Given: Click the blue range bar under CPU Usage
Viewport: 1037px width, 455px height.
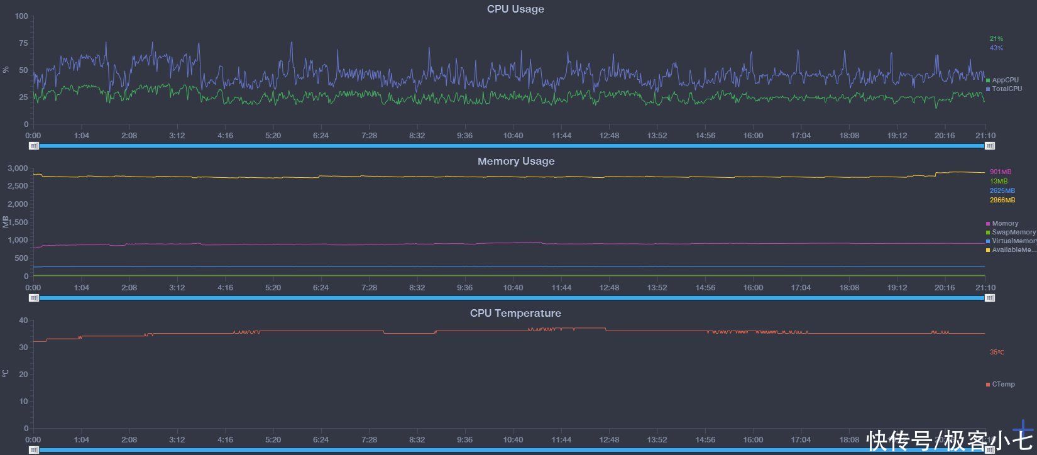Looking at the screenshot, I should (512, 146).
